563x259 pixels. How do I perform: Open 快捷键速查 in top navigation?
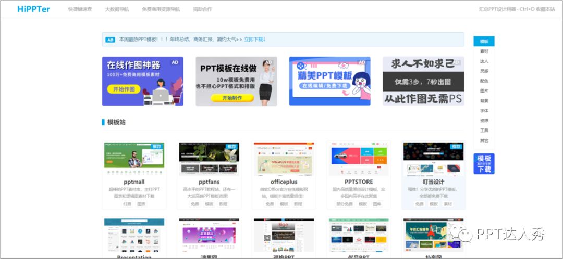(x=80, y=9)
